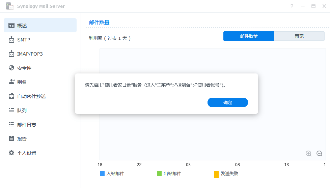The width and height of the screenshot is (330, 188).
Task: Click the Mail Log (邮件日志) icon
Action: [x=11, y=125]
